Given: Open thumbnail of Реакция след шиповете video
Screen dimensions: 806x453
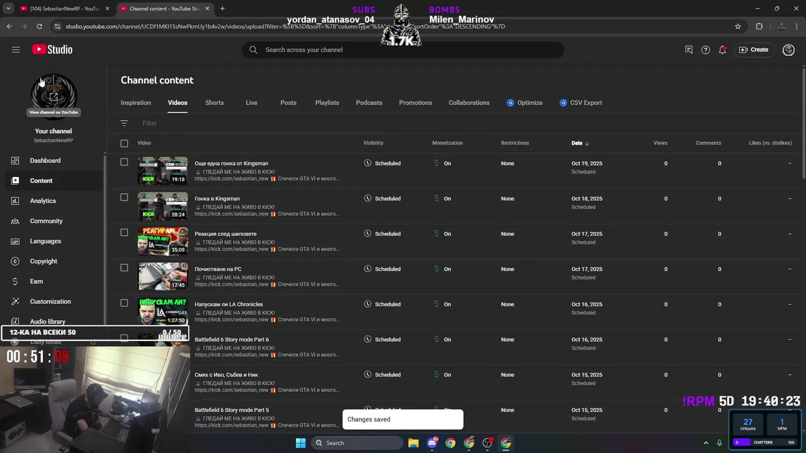Looking at the screenshot, I should pyautogui.click(x=162, y=242).
